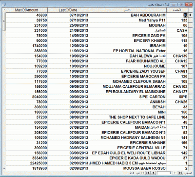Click the code cell CHA139

(x=177, y=56)
